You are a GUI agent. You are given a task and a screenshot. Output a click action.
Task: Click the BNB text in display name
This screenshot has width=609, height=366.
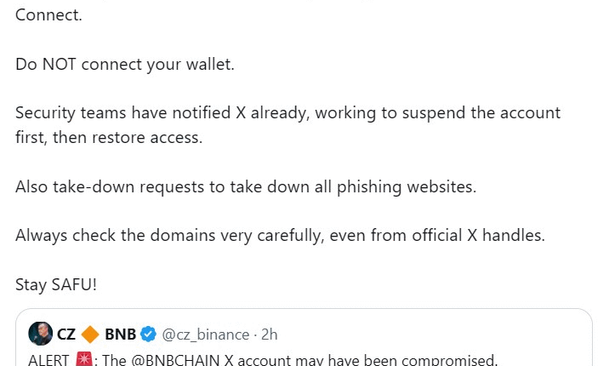120,334
